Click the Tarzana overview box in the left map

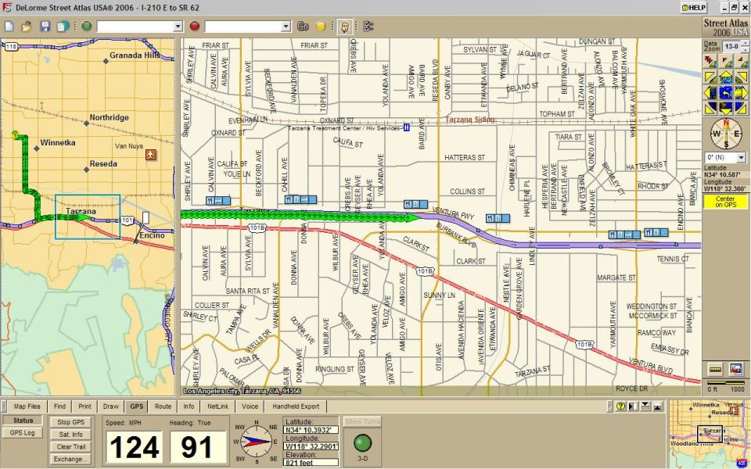[x=88, y=217]
